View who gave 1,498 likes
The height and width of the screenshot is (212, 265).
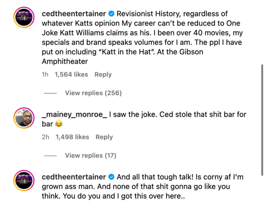[x=72, y=137]
